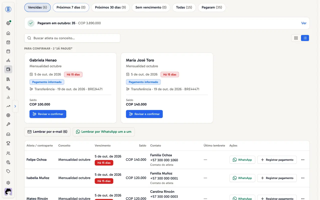
Task: Open settings gear icon in sidebar
Action: [x=8, y=183]
